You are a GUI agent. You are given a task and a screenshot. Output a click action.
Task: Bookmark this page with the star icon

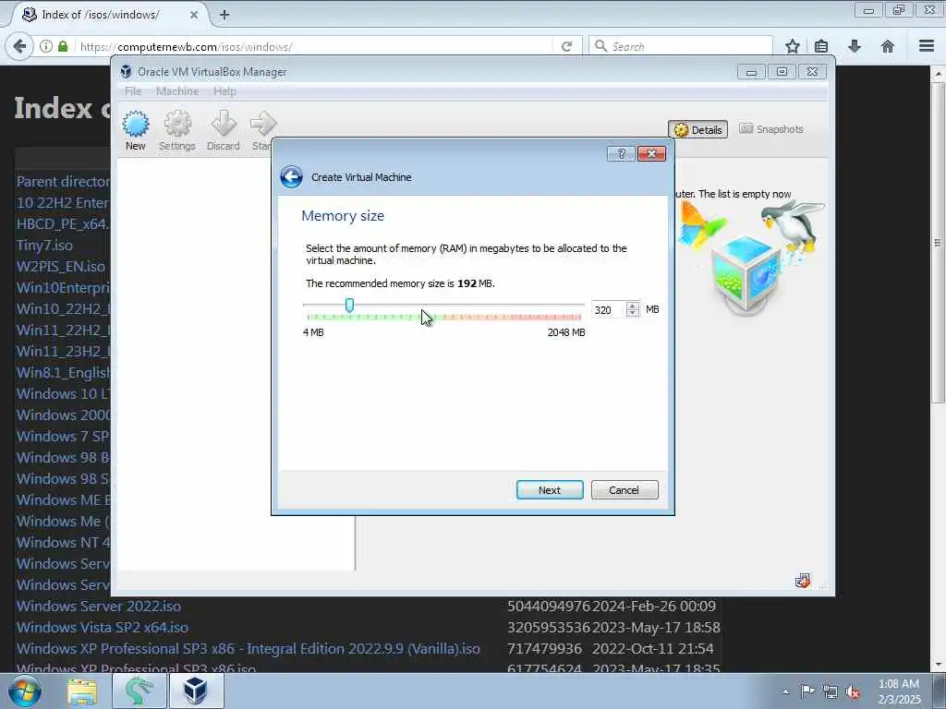[x=793, y=46]
